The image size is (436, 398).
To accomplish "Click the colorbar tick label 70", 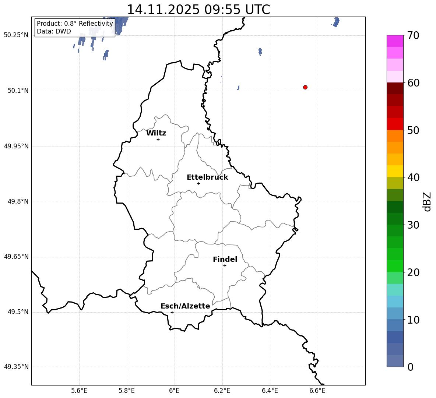I will point(413,35).
